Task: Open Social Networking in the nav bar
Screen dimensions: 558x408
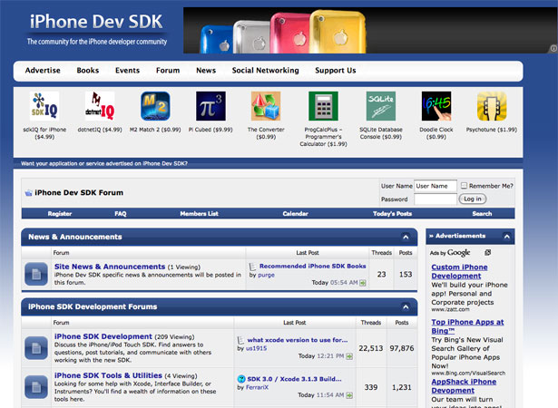Action: point(266,71)
